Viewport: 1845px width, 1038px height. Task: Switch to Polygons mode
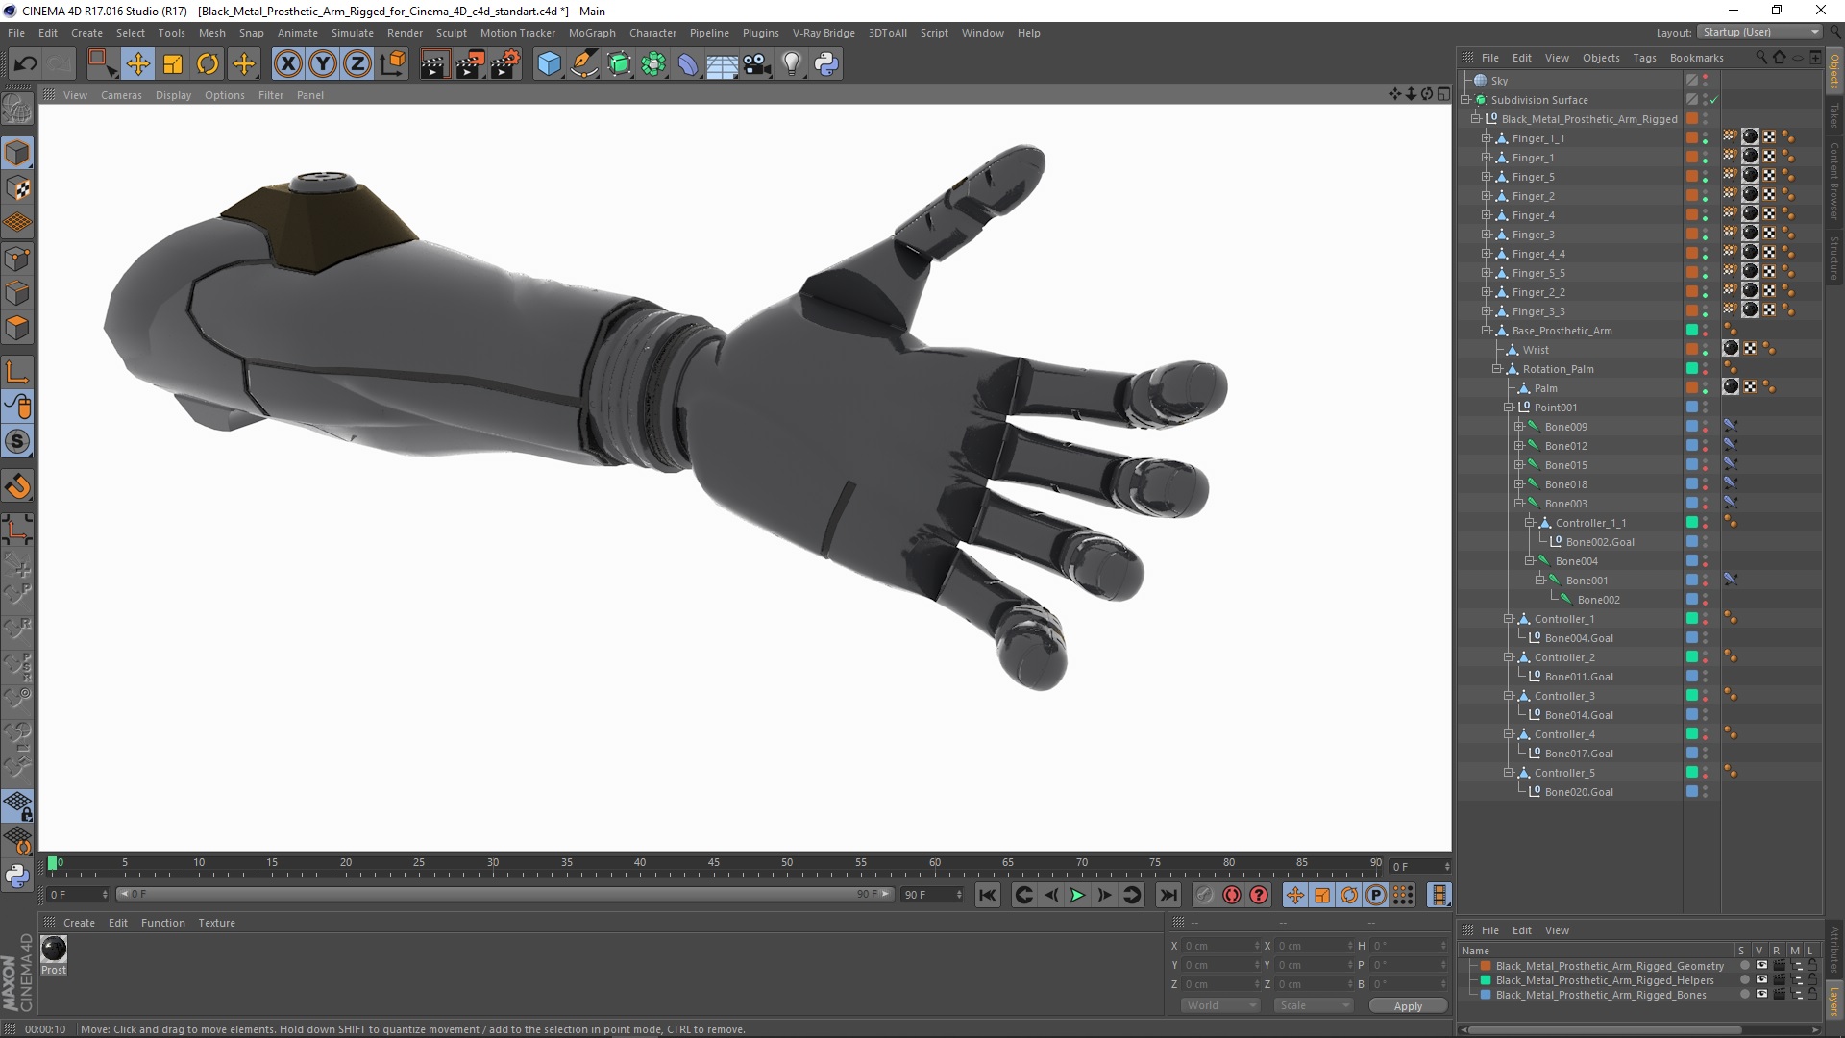pyautogui.click(x=17, y=328)
